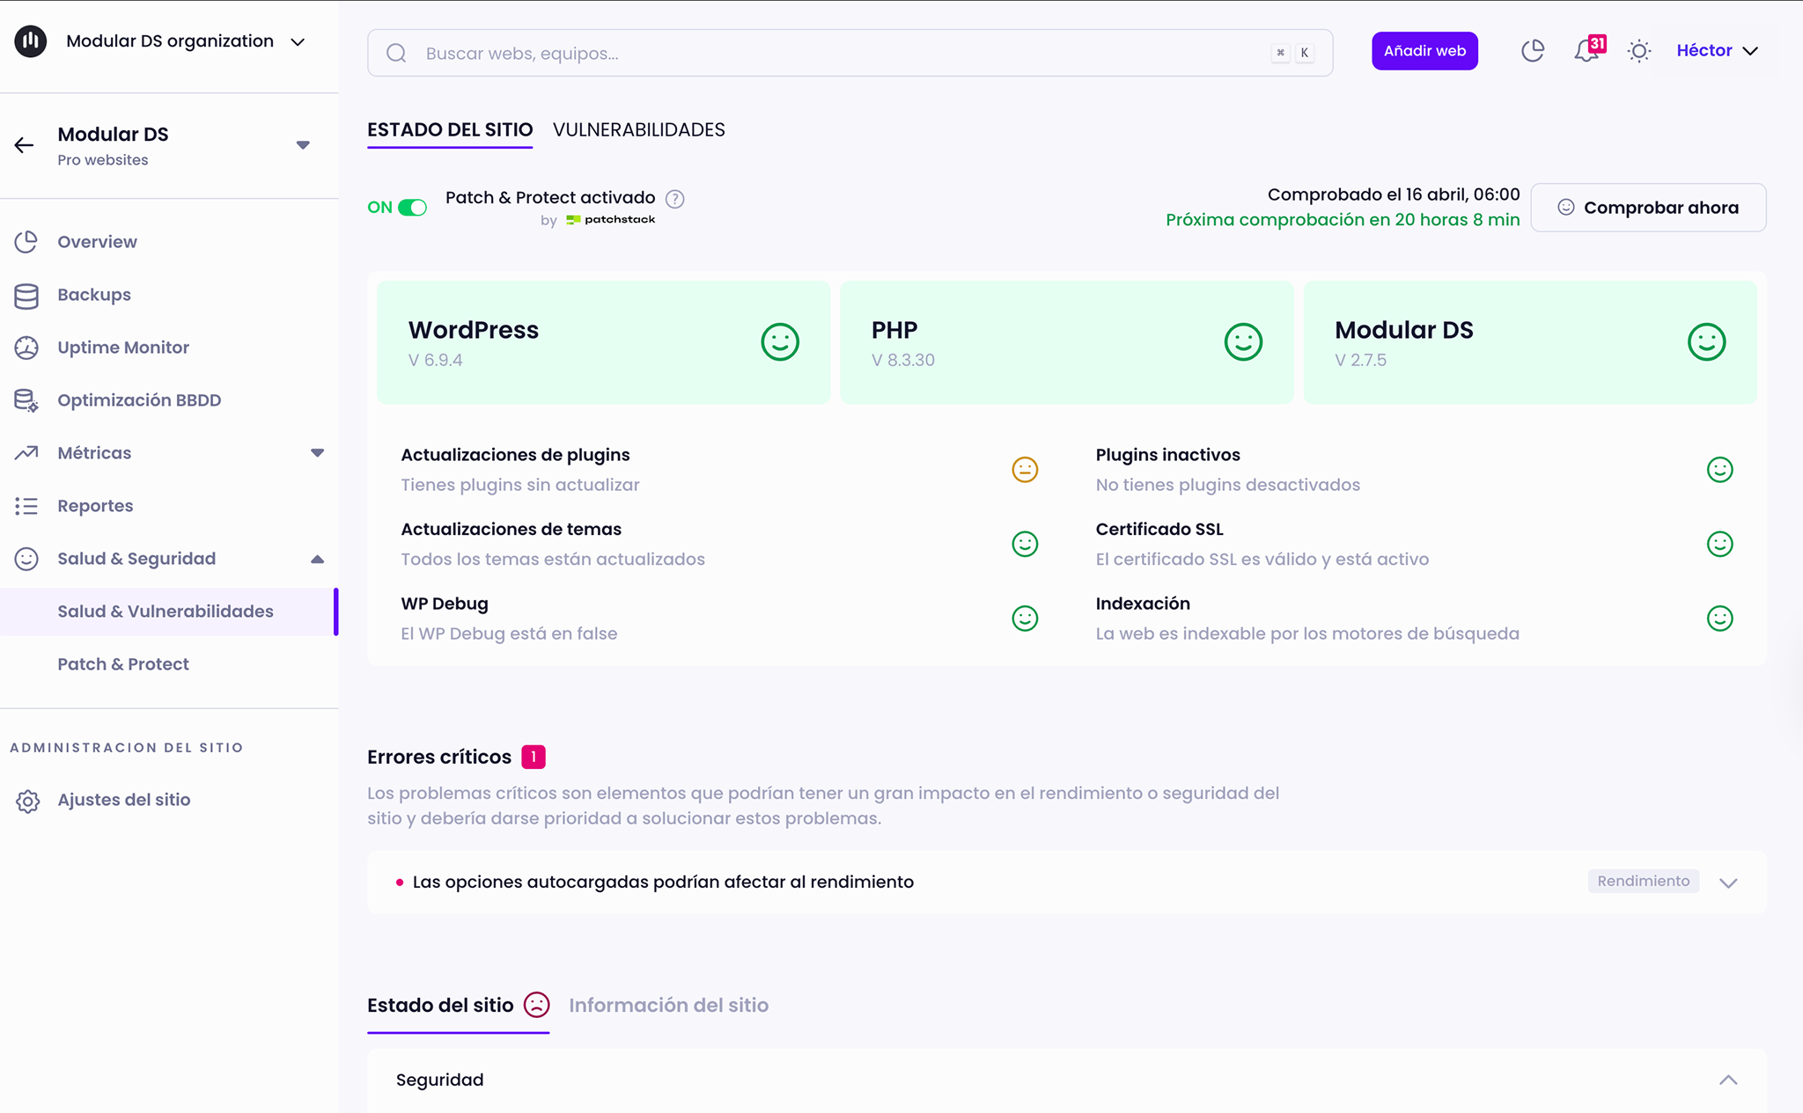
Task: Open notifications bell with 31 badge
Action: [1588, 50]
